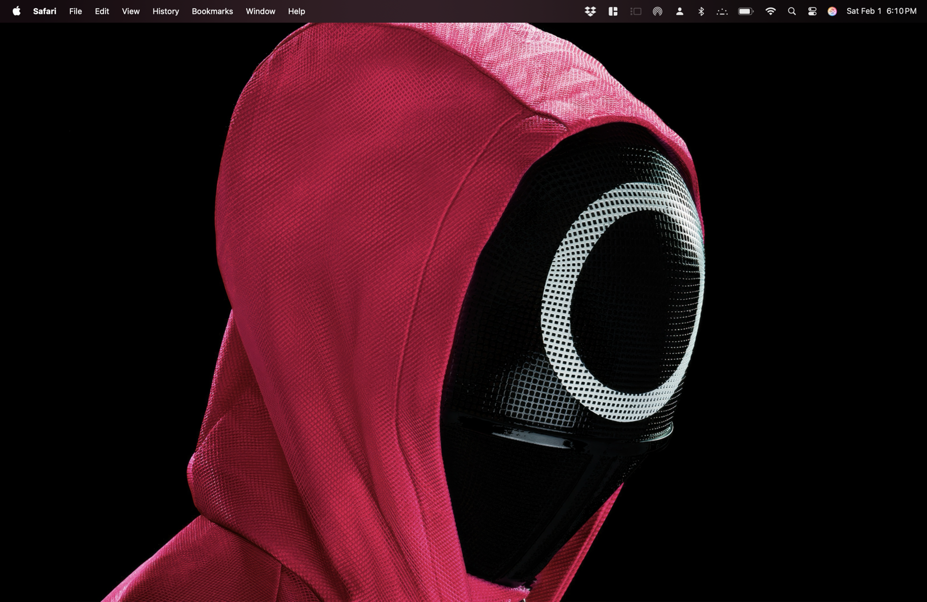Image resolution: width=927 pixels, height=602 pixels.
Task: Open the Apple menu
Action: (17, 11)
